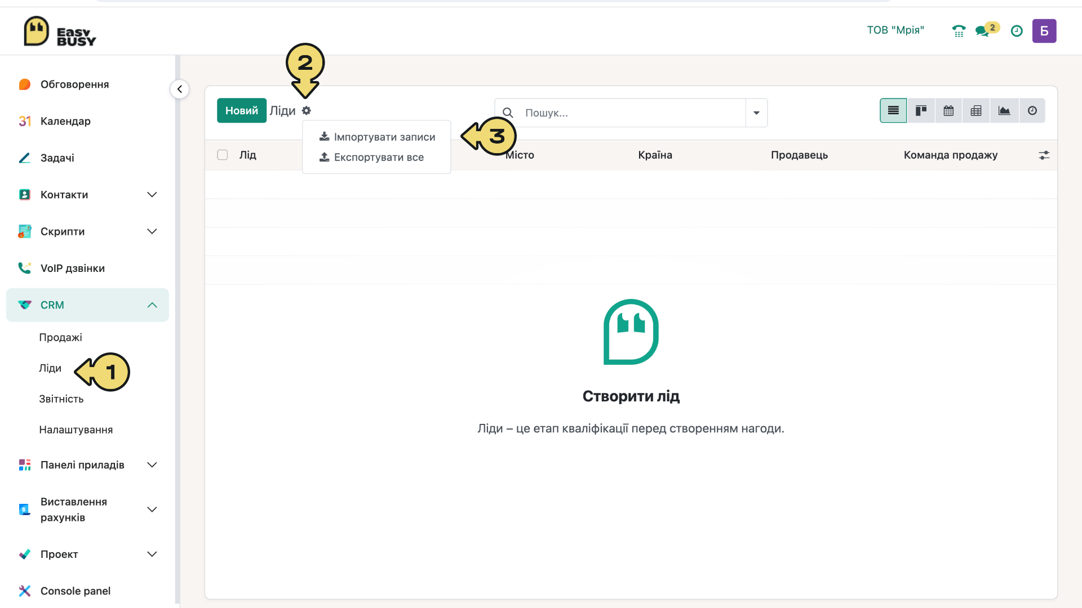Click the Скрипти sidebar icon

click(x=24, y=231)
